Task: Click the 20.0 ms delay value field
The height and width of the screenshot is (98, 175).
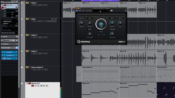Action: coord(81,18)
